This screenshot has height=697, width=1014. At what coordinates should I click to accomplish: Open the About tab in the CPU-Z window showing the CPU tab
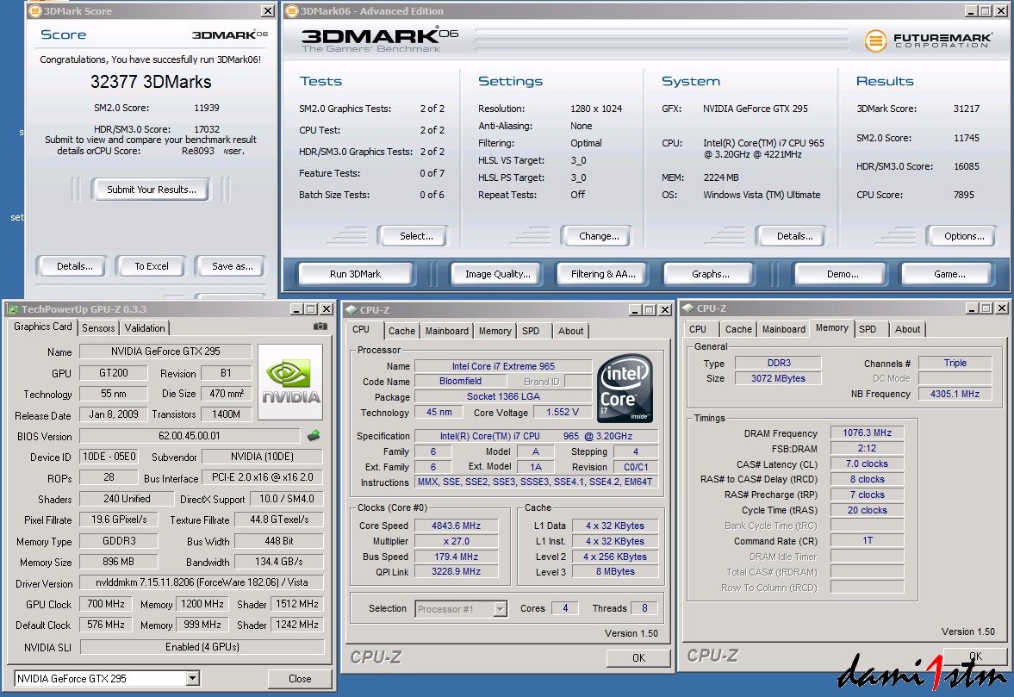pos(571,330)
